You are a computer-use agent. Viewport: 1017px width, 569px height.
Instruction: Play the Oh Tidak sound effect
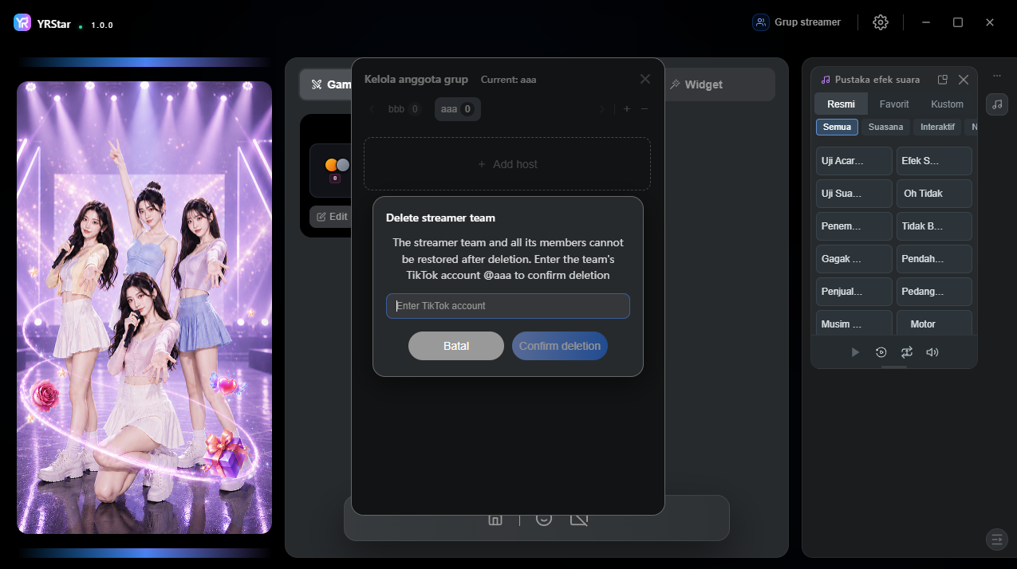[934, 194]
